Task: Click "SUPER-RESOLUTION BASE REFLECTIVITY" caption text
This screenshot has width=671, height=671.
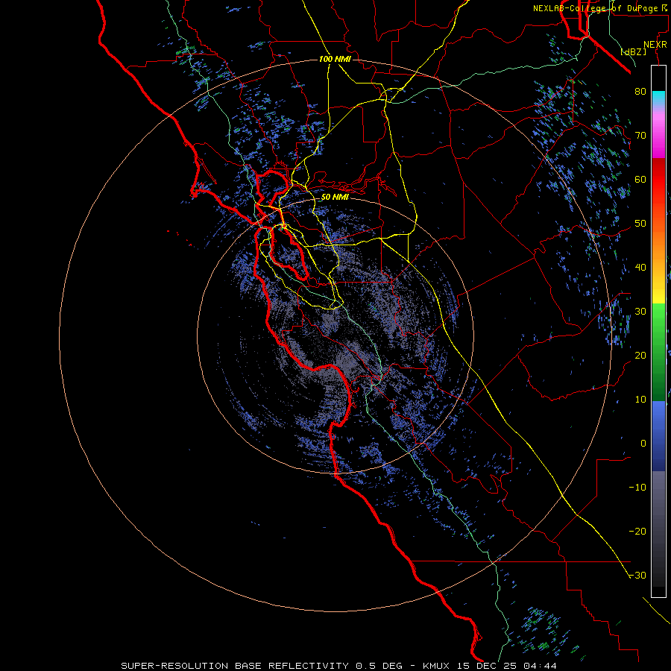Action: [235, 666]
